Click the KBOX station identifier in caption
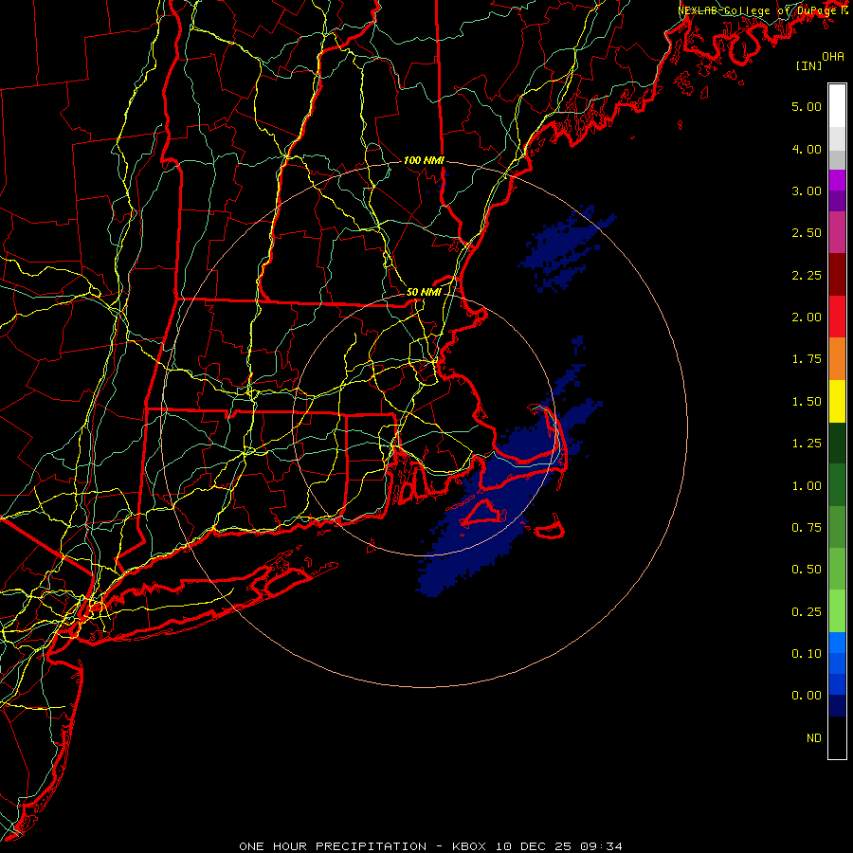The width and height of the screenshot is (853, 853). 469,846
